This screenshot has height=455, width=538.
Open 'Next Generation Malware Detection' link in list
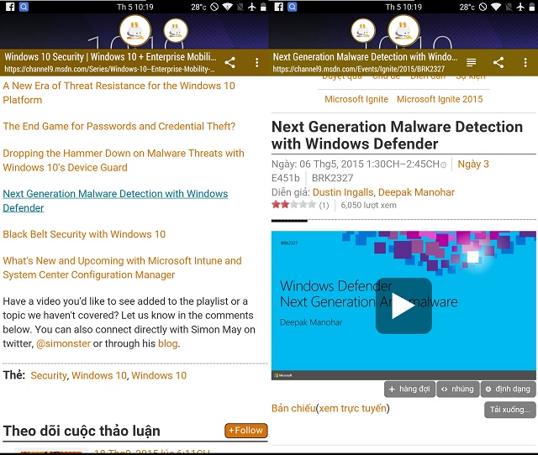pos(115,201)
